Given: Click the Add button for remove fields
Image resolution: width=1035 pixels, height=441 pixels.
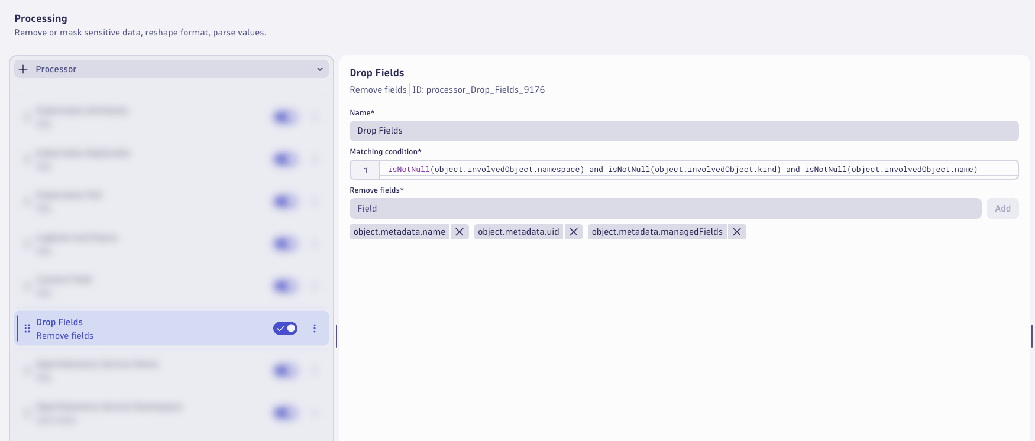Looking at the screenshot, I should (x=1002, y=209).
